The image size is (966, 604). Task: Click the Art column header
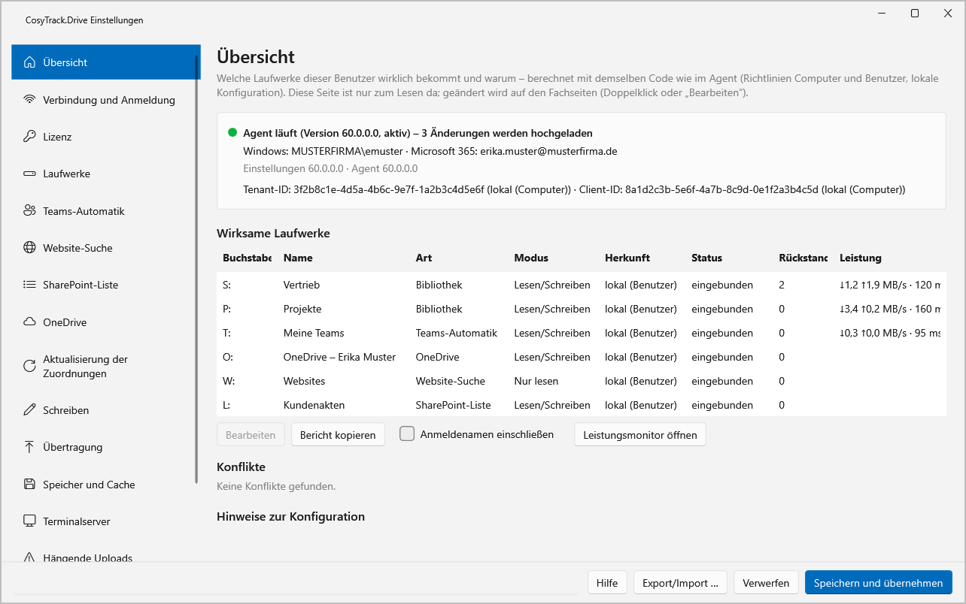(424, 258)
